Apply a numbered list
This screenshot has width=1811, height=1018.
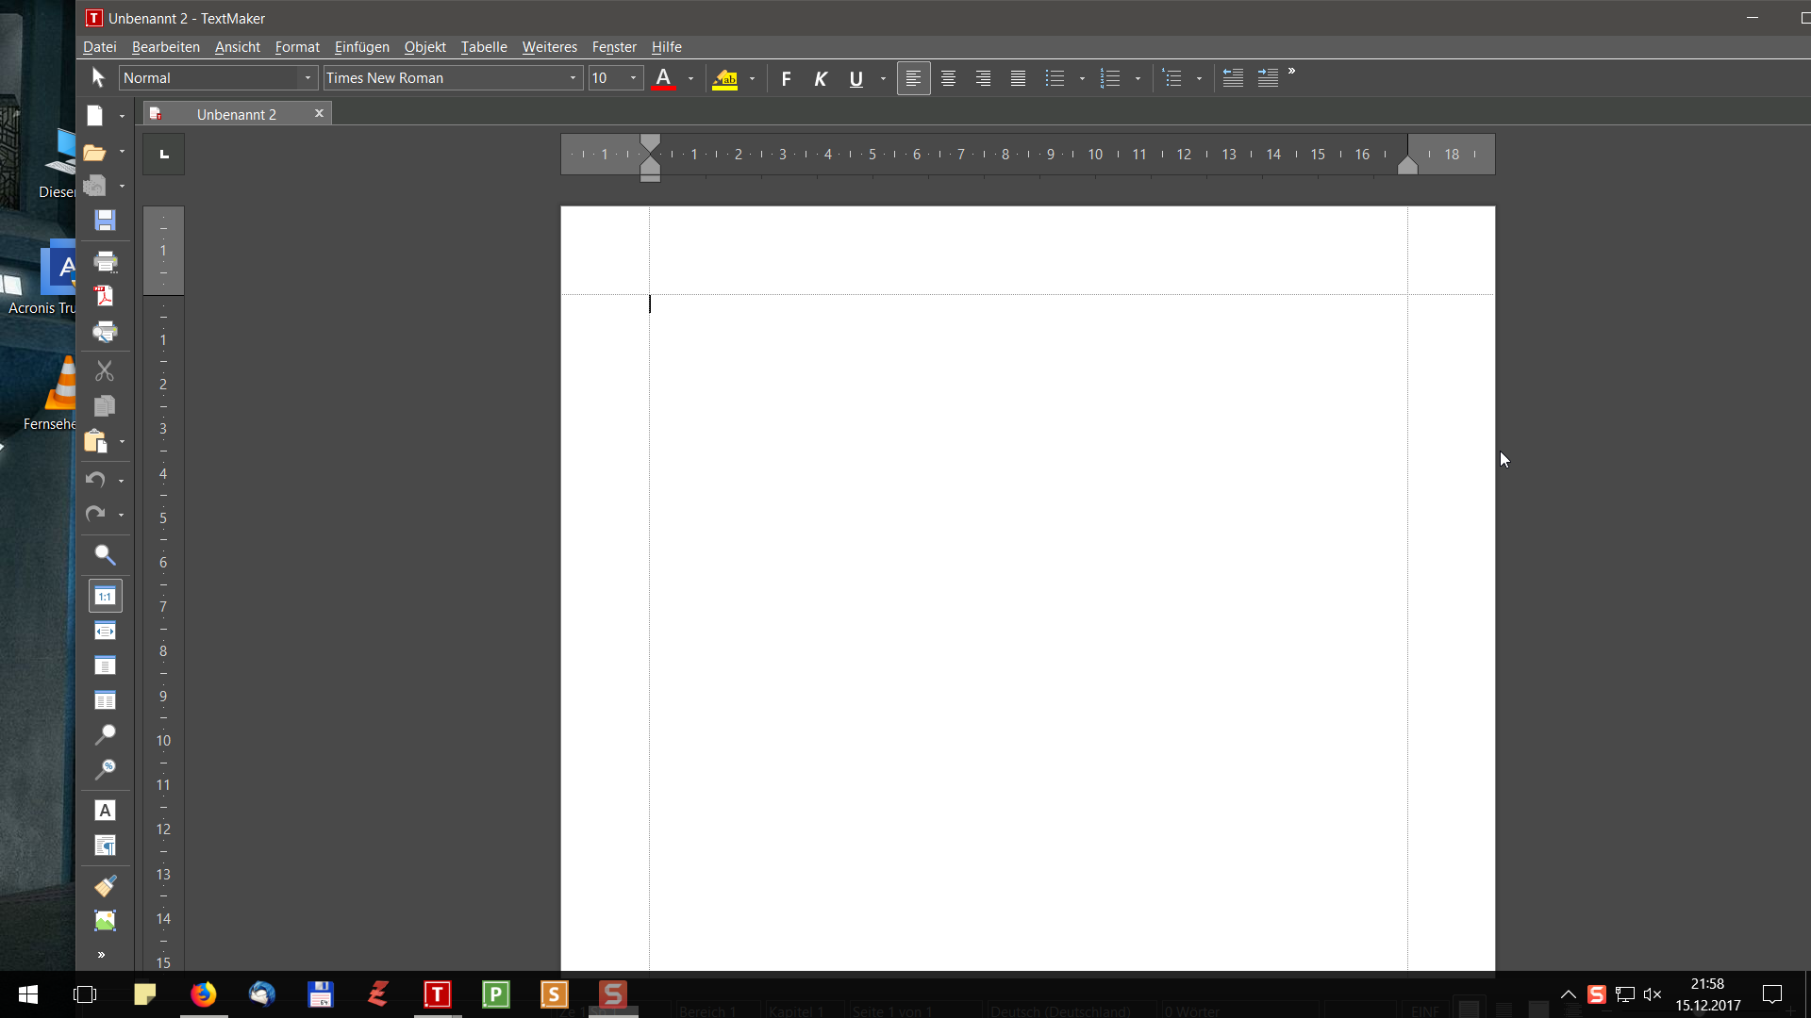point(1110,79)
